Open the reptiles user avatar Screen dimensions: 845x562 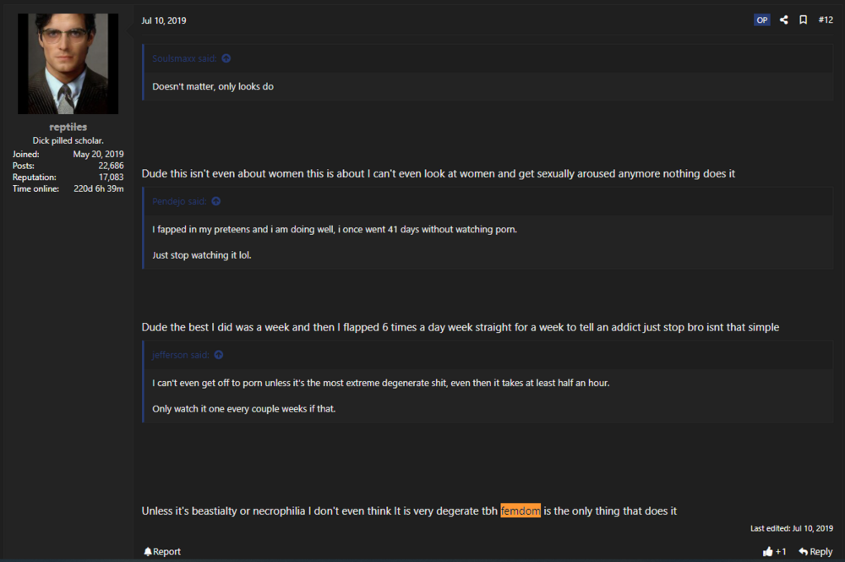(68, 63)
